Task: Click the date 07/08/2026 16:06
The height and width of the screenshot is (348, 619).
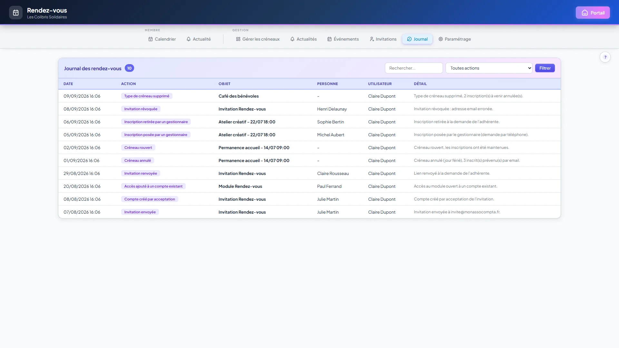Action: point(82,212)
